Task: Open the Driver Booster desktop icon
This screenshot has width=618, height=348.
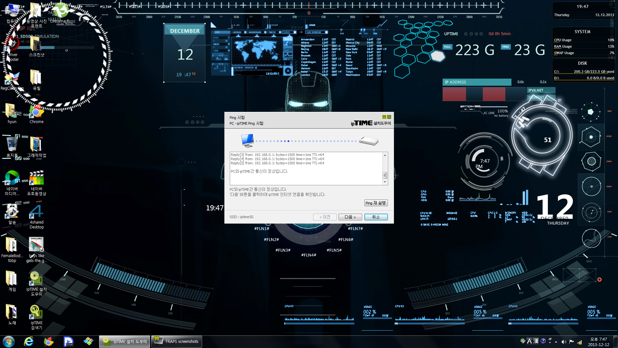Action: 12,48
